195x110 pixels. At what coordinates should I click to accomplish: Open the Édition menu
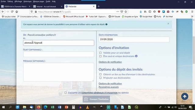(10, 1)
